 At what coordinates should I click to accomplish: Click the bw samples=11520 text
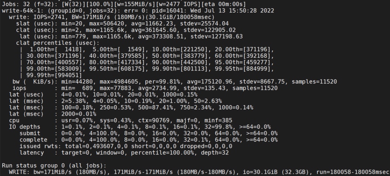pos(314,82)
